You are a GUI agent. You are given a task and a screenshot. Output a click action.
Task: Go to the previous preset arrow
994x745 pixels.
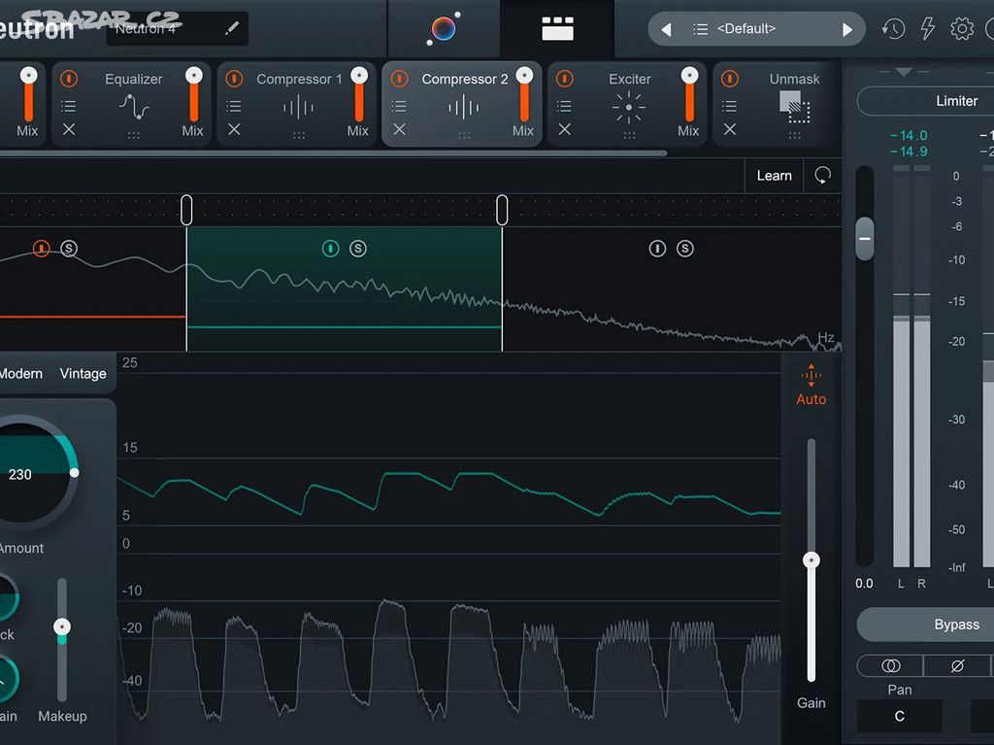tap(666, 29)
